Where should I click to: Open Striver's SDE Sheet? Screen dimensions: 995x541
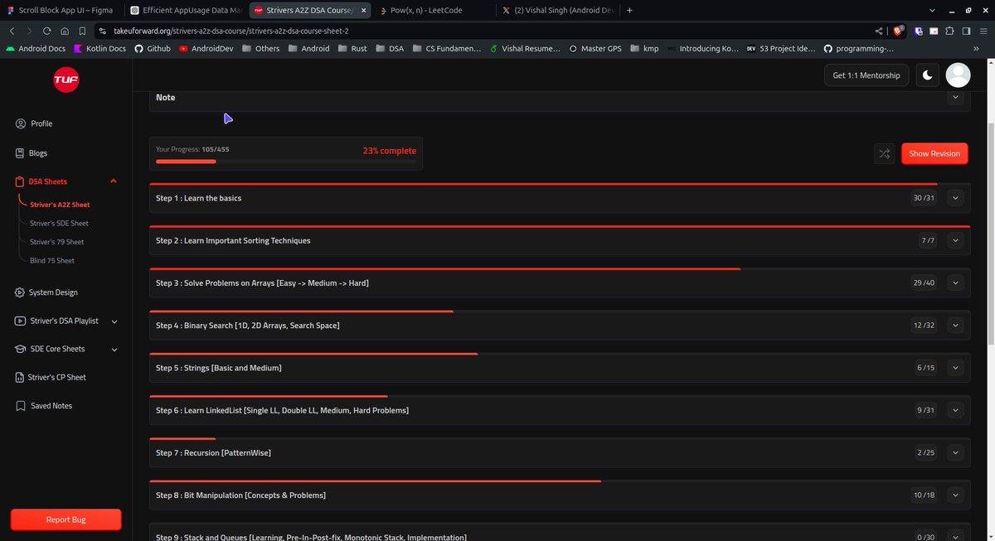point(59,223)
